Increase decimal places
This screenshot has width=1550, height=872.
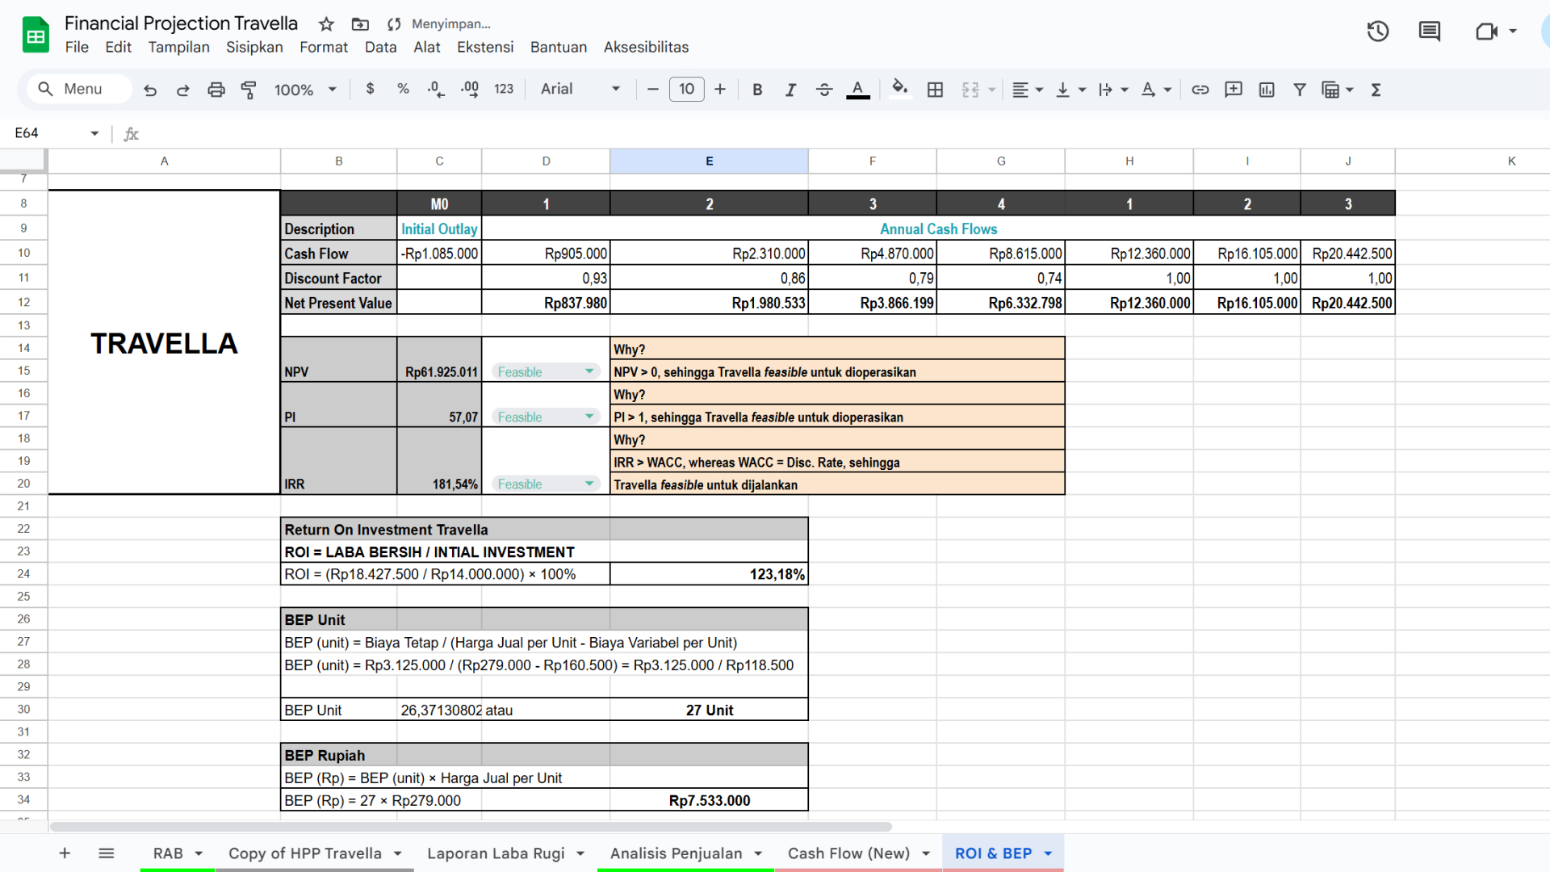tap(470, 90)
